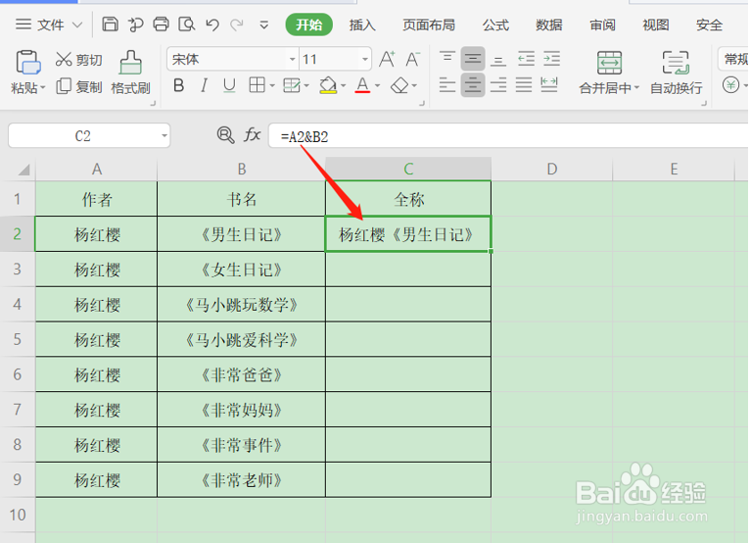Click the yellow fill color bucket

coord(328,85)
